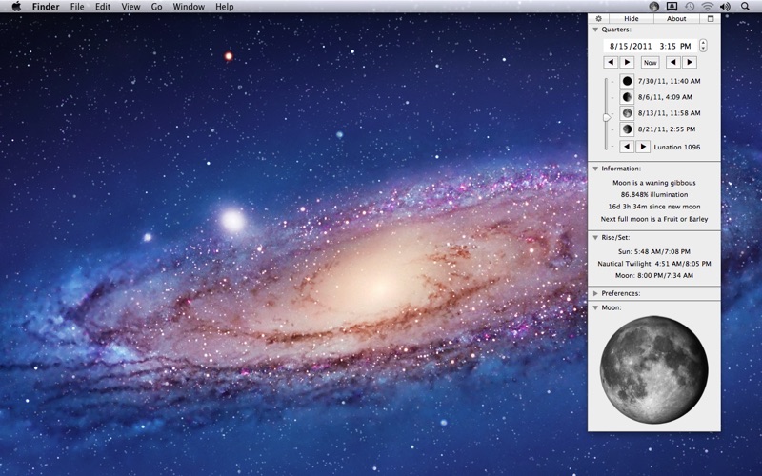762x476 pixels.
Task: Open the Window menu
Action: (189, 7)
